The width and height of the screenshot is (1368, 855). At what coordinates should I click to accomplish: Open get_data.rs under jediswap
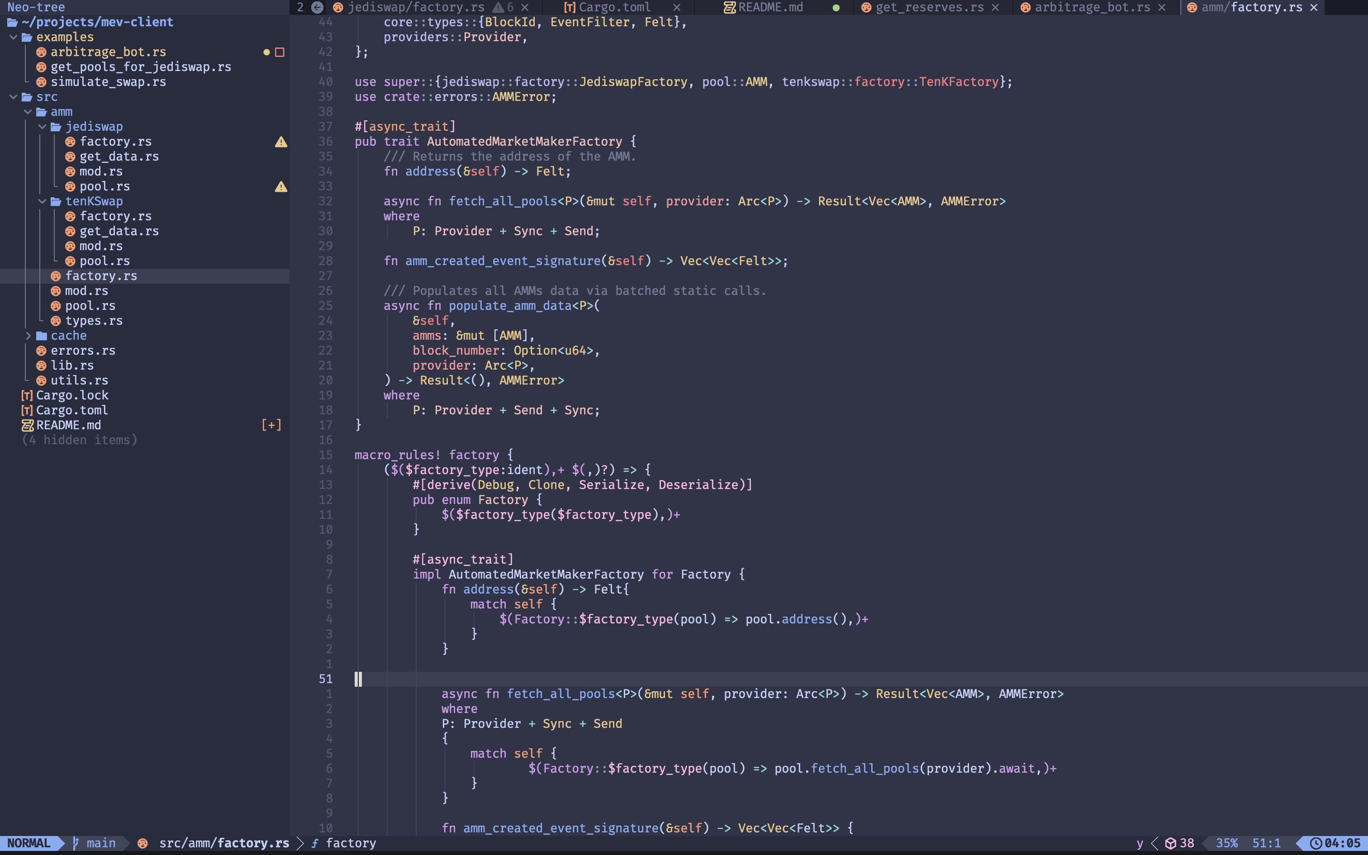pyautogui.click(x=119, y=157)
